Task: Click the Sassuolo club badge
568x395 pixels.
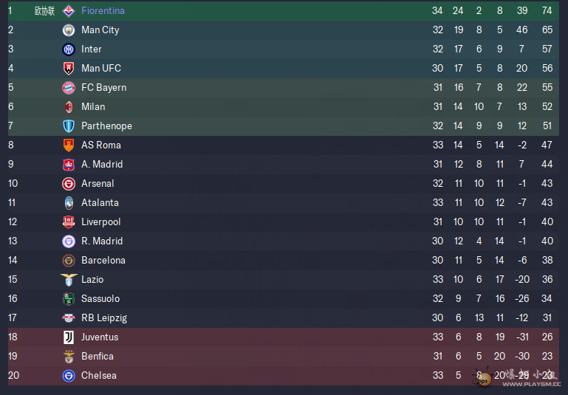Action: [69, 299]
